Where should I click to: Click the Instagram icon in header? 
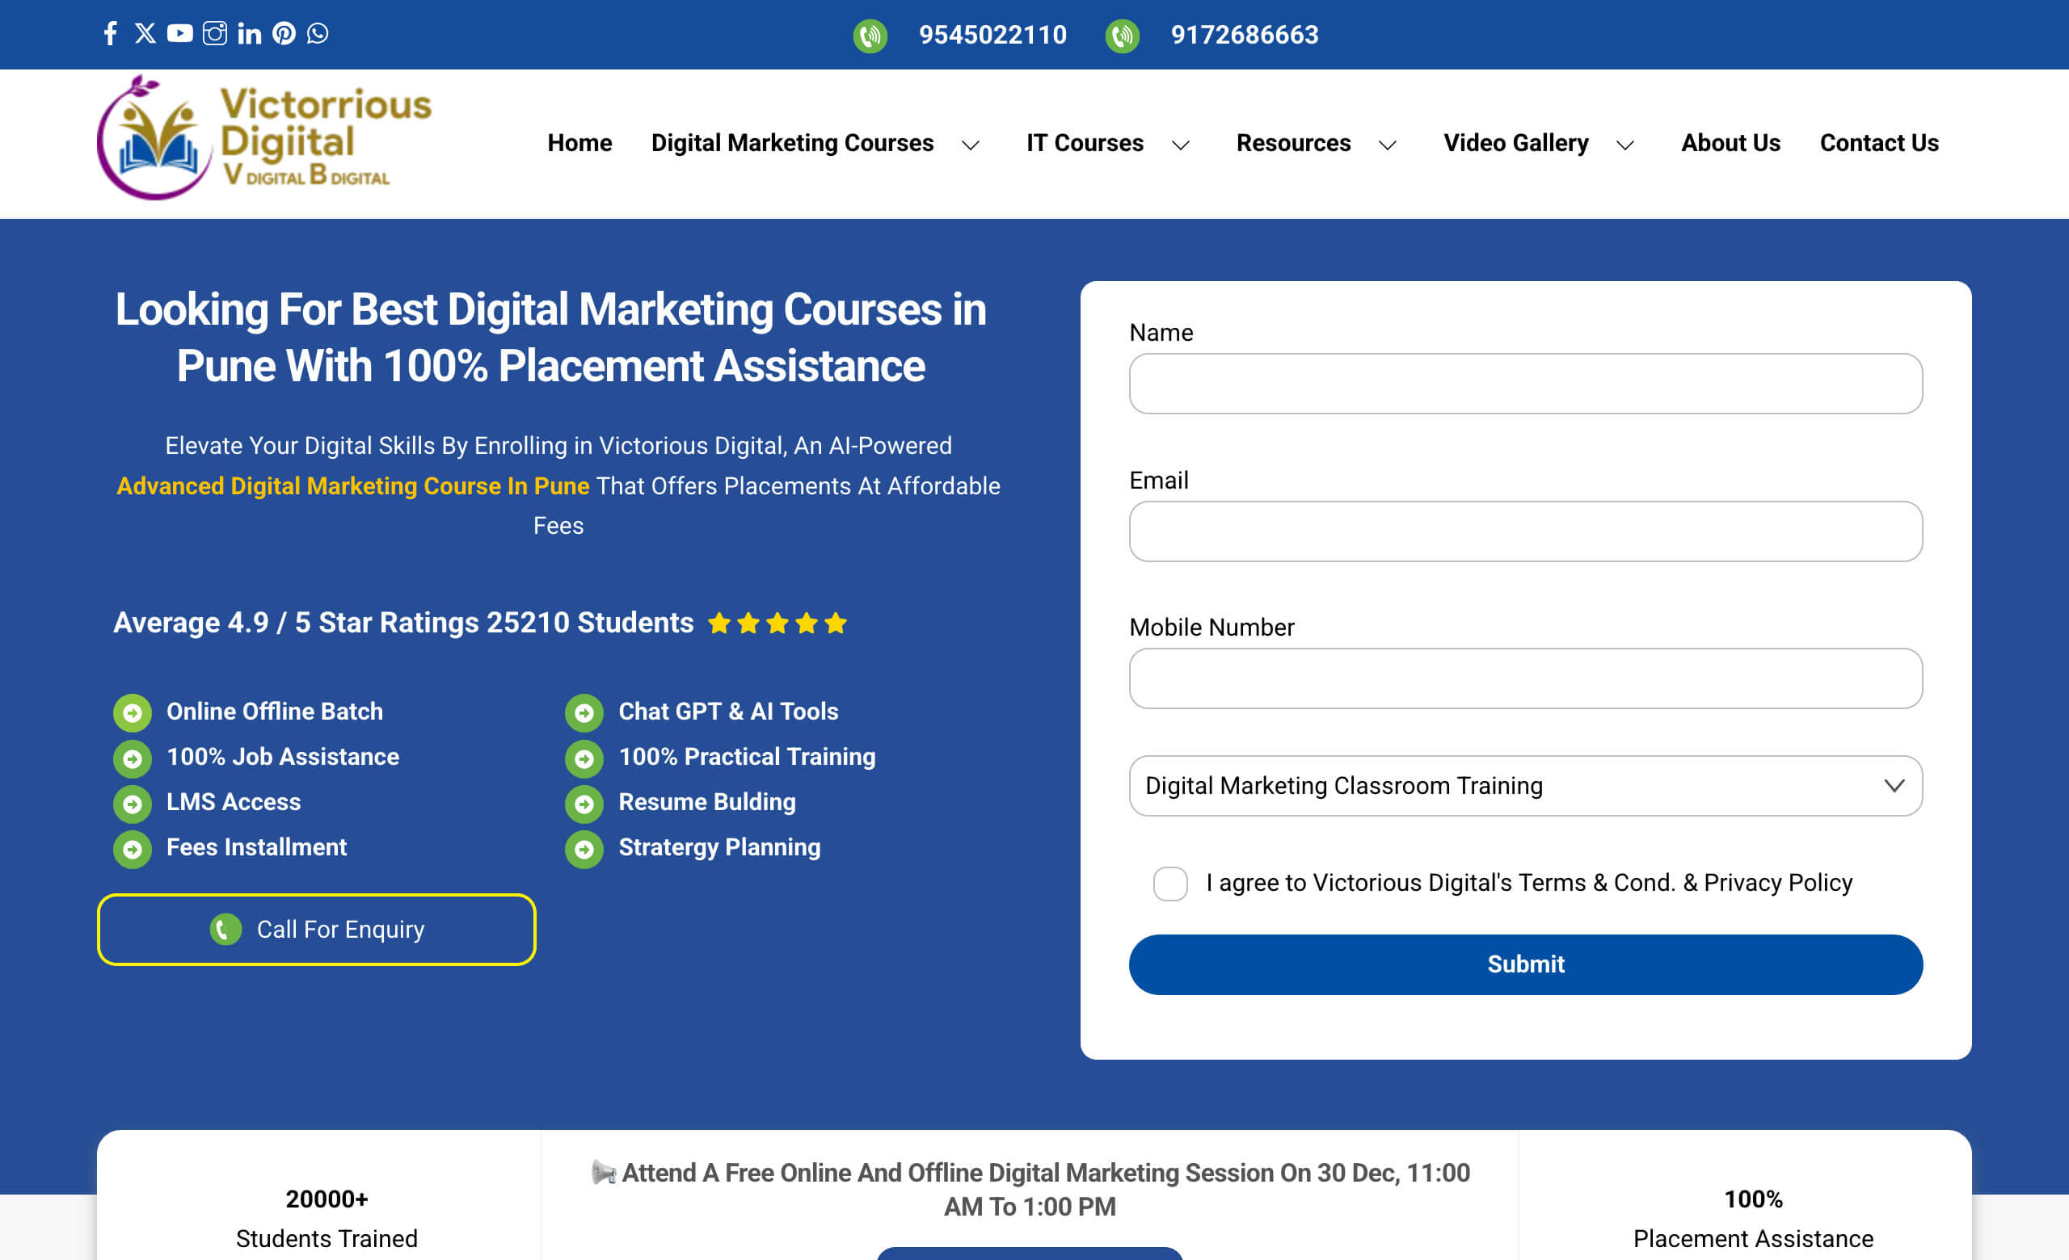coord(215,34)
